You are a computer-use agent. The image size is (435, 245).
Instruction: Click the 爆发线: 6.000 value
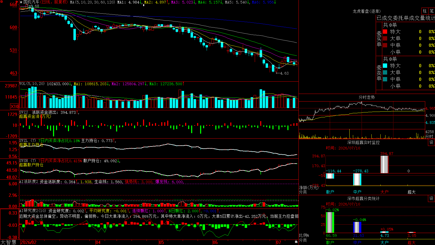169,182
